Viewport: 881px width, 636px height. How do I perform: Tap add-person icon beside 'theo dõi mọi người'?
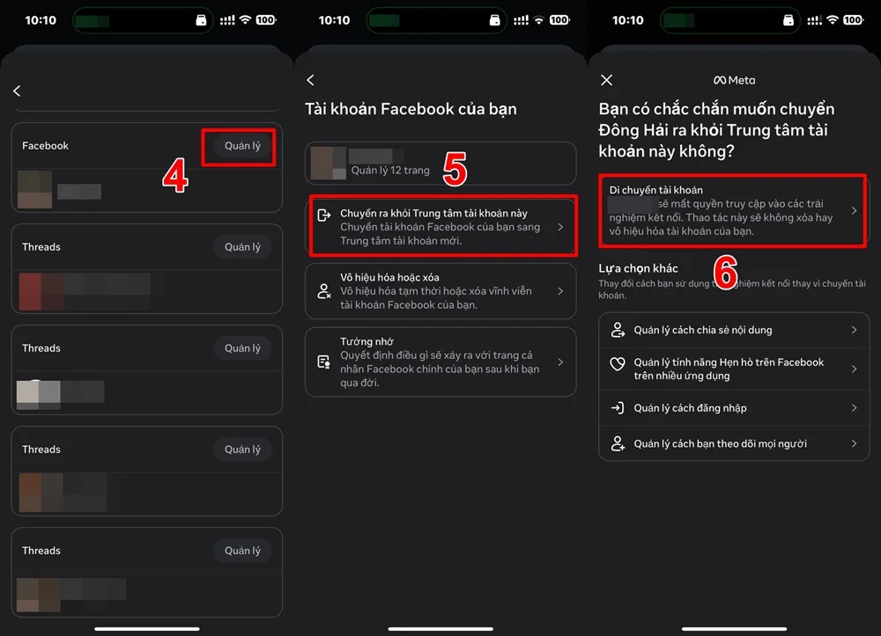coord(618,443)
